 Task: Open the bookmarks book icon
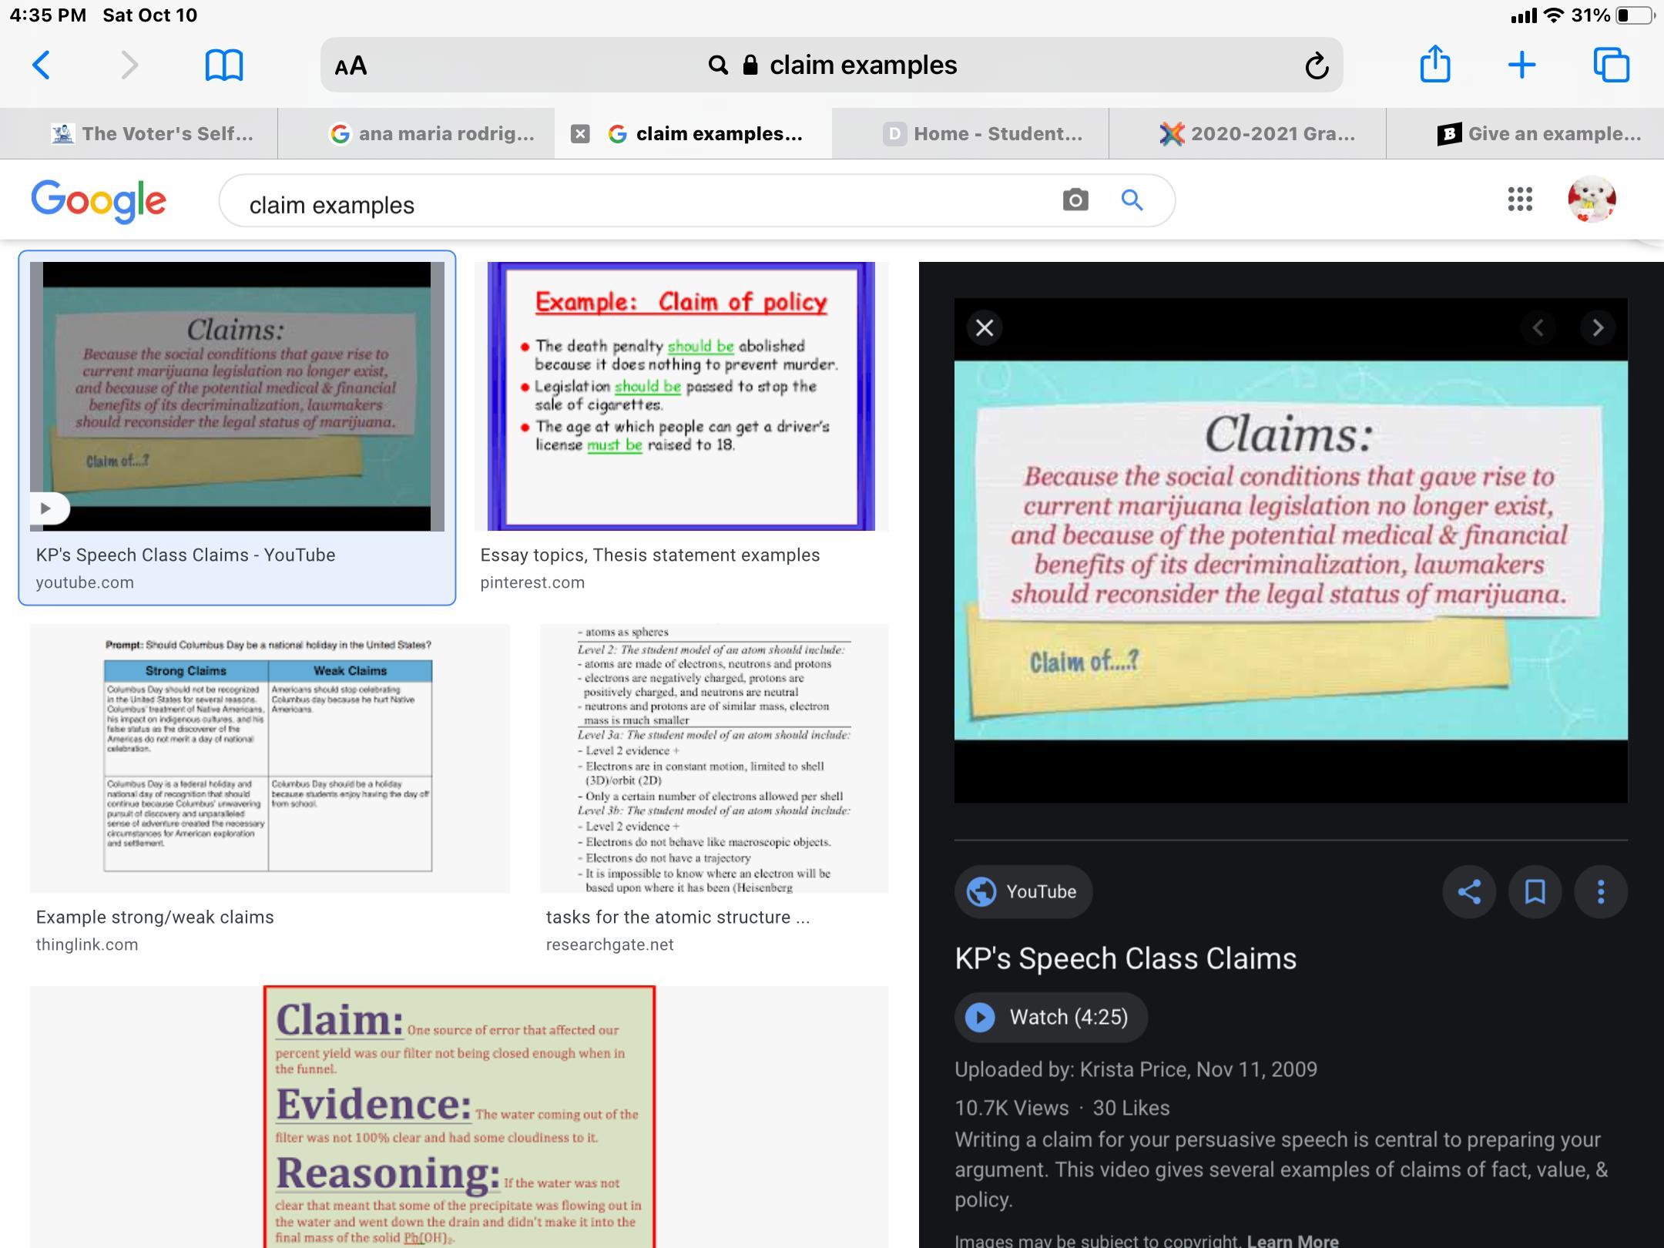click(x=223, y=65)
